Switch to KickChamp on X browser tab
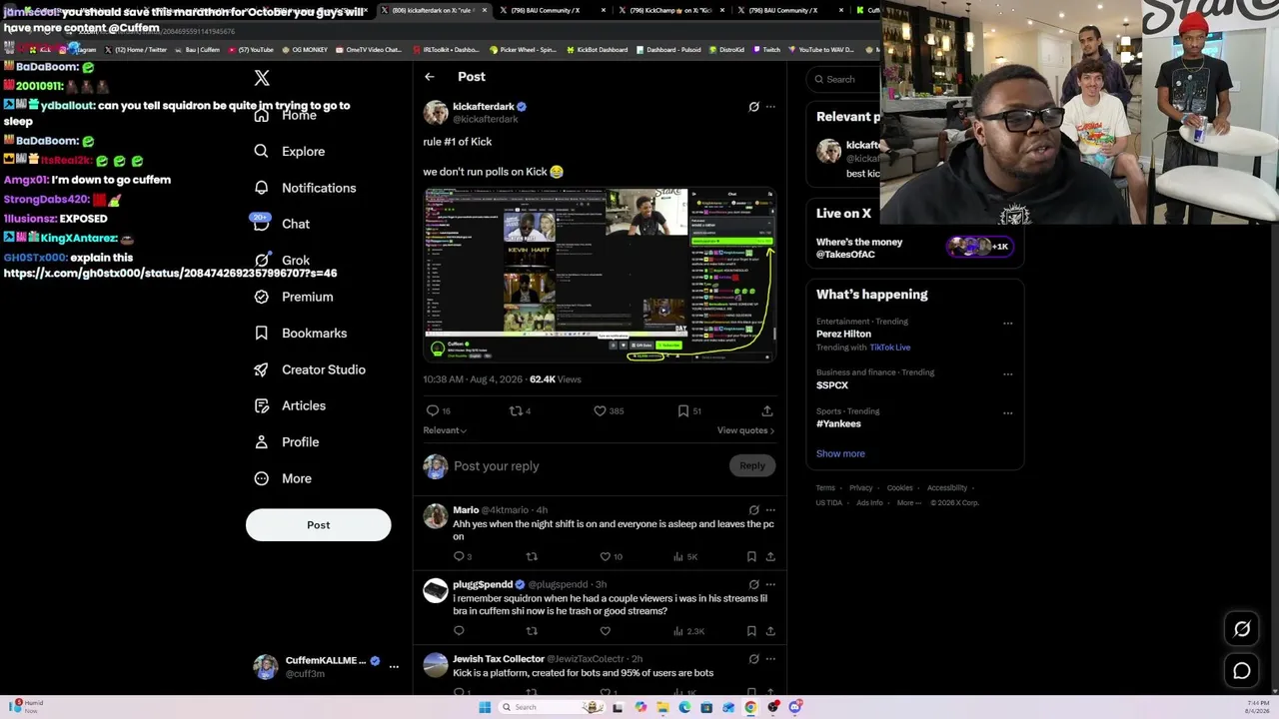 pyautogui.click(x=669, y=10)
